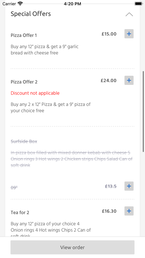
Task: Tap the Special Offers section heading
Action: 31,14
